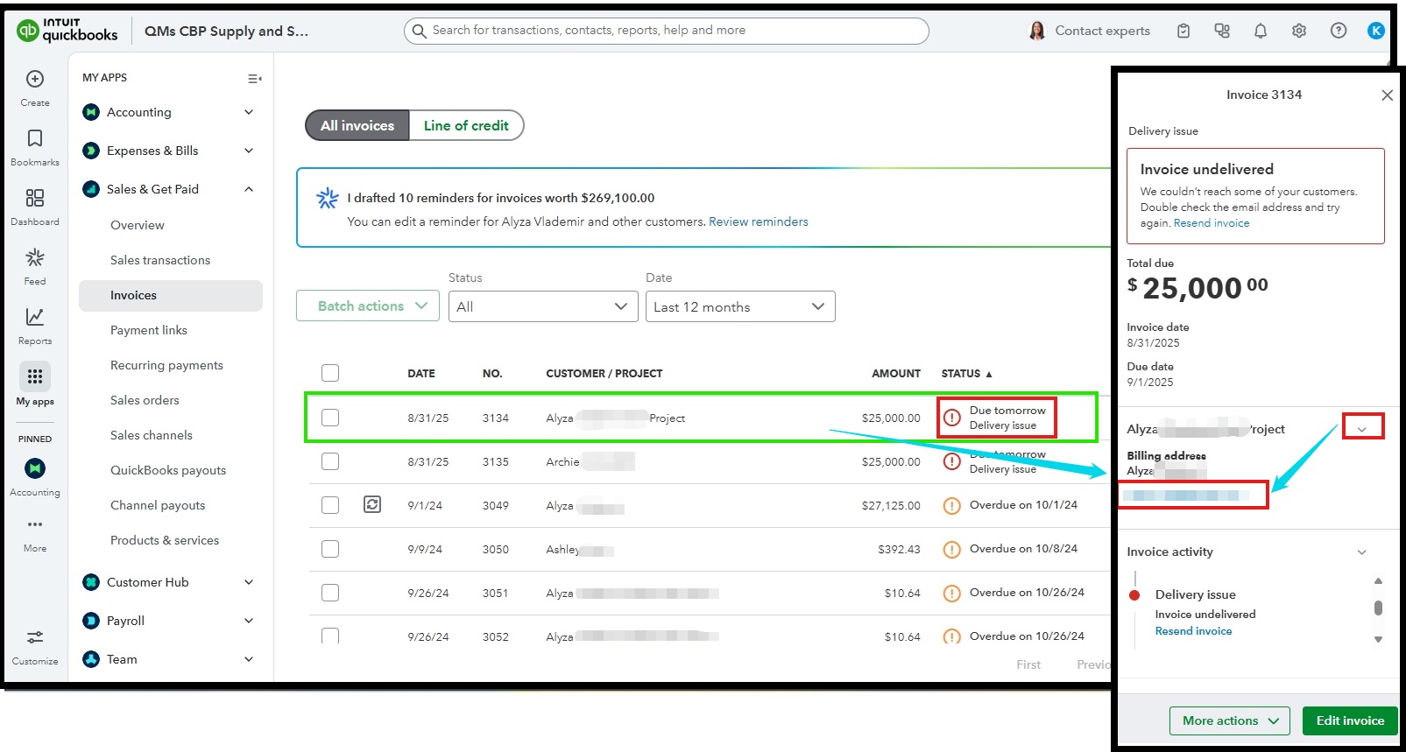Click the AI sparkle icon in reminders banner
1406x752 pixels.
tap(328, 198)
